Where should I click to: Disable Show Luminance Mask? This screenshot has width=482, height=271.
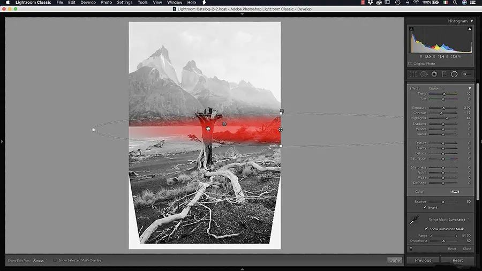tap(426, 229)
